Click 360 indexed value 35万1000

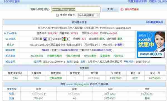tap(110, 94)
